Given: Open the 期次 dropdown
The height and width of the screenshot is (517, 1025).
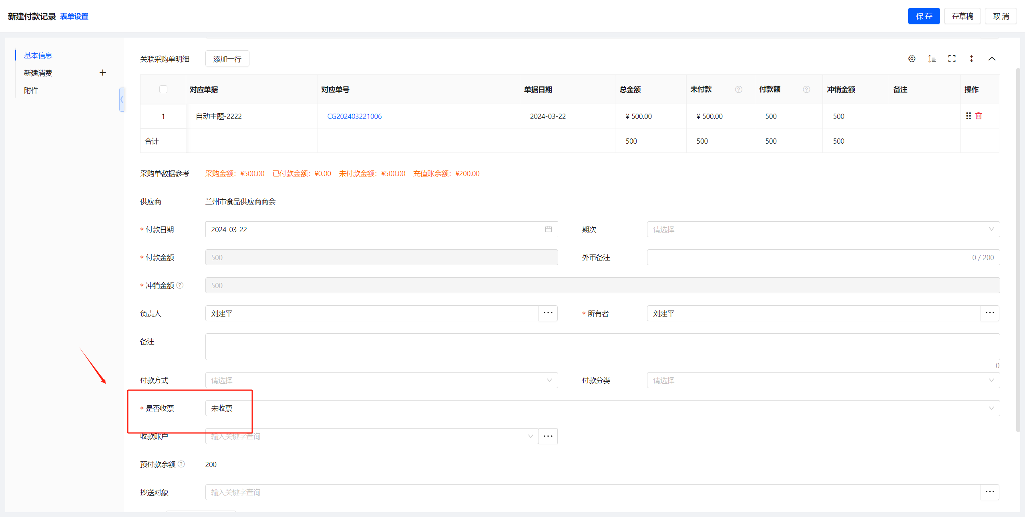Looking at the screenshot, I should point(823,229).
